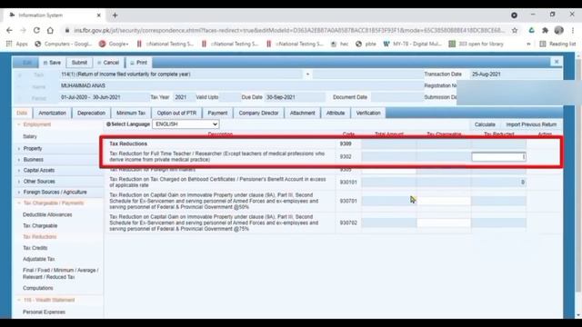
Task: Close the Information System tab
Action: click(99, 15)
